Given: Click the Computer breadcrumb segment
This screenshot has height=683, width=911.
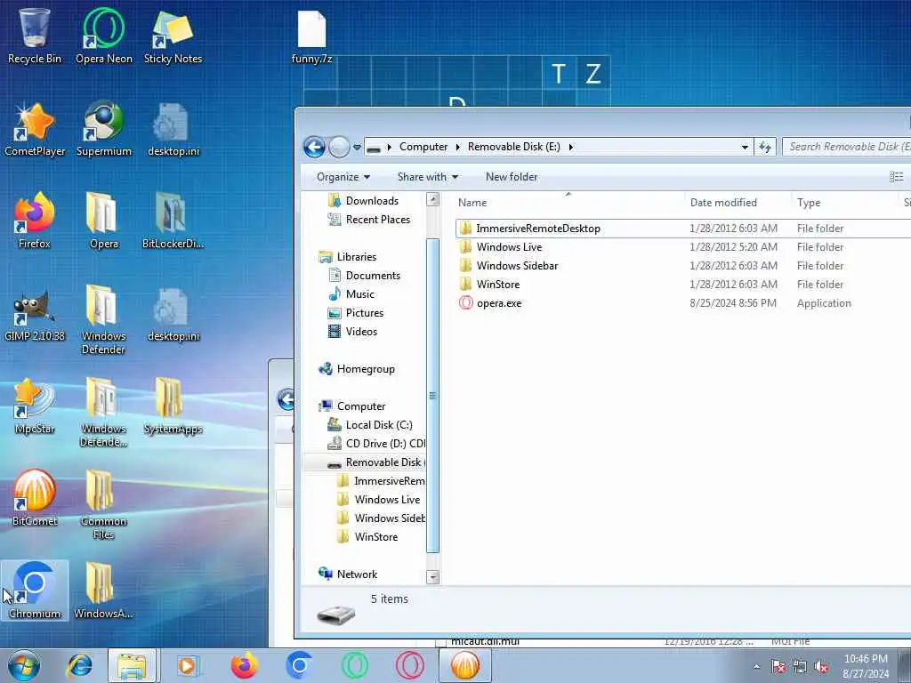Looking at the screenshot, I should 423,147.
